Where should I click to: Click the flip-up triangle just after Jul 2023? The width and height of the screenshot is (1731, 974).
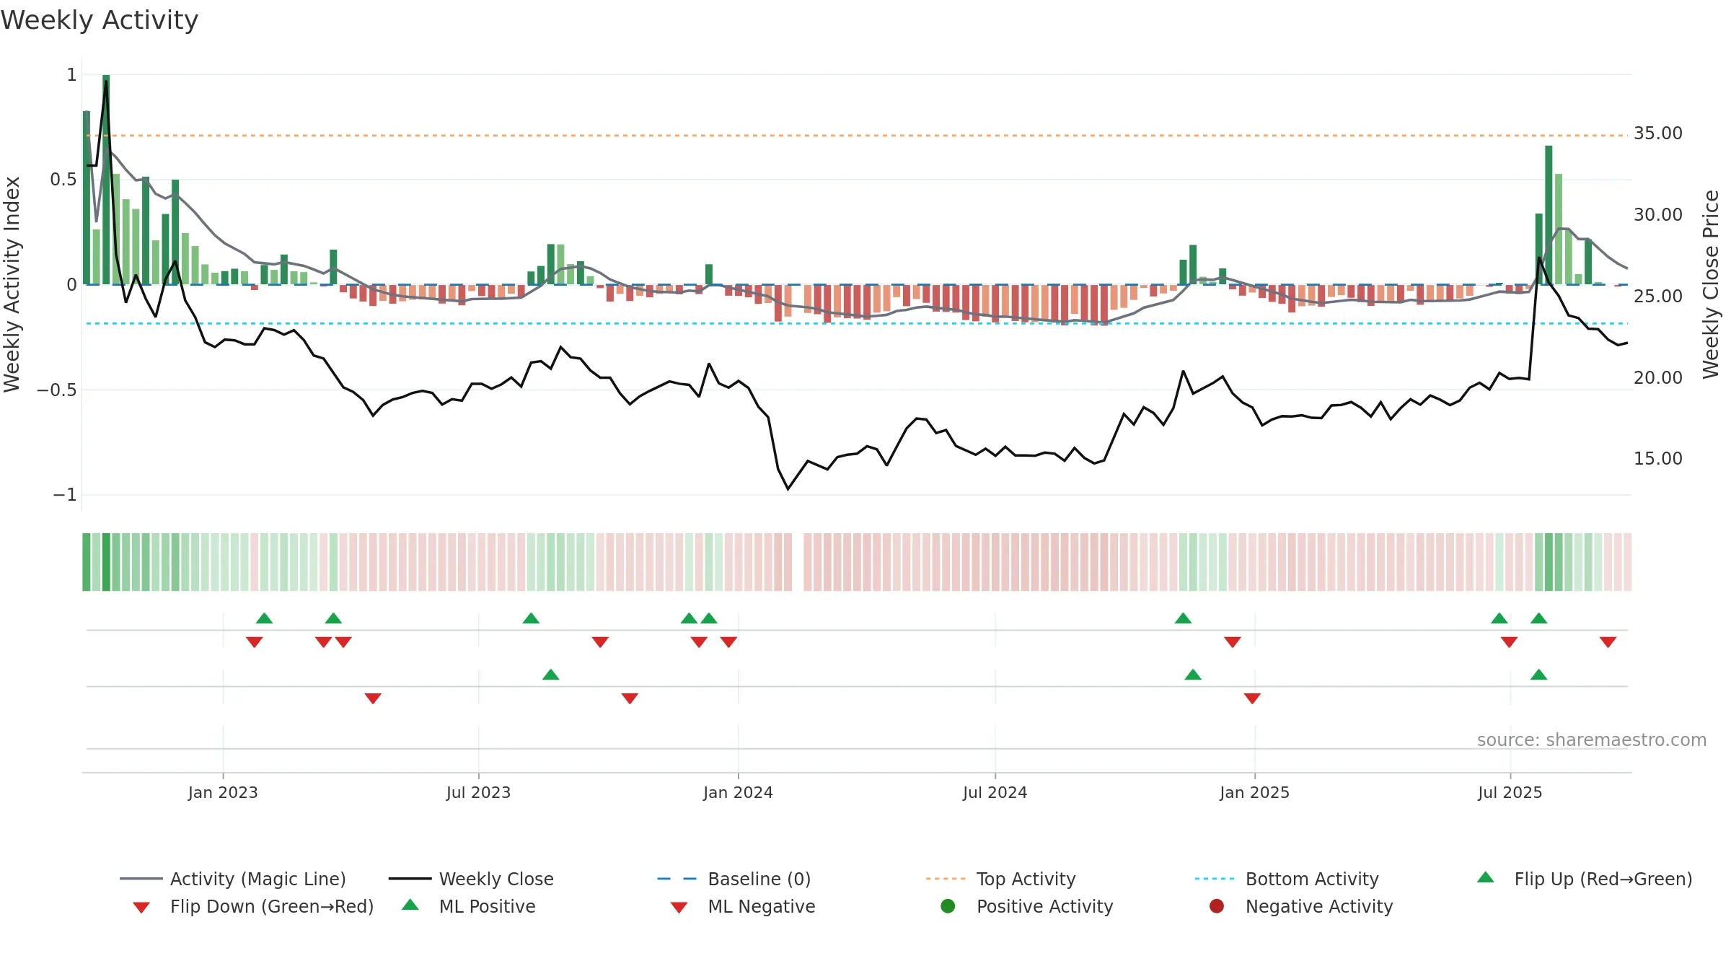[531, 618]
